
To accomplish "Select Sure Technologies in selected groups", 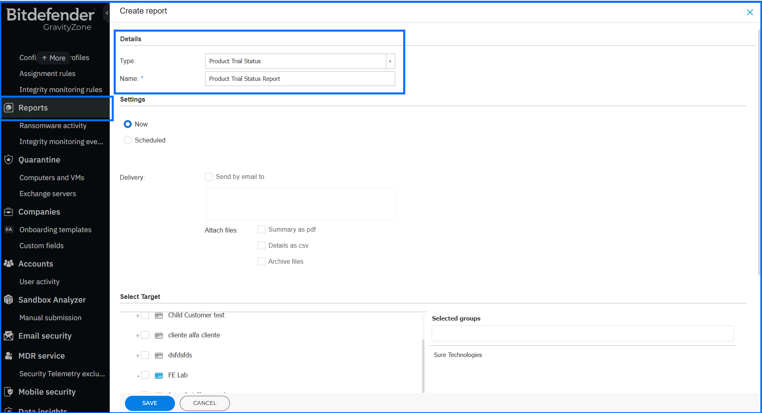I will tap(458, 355).
